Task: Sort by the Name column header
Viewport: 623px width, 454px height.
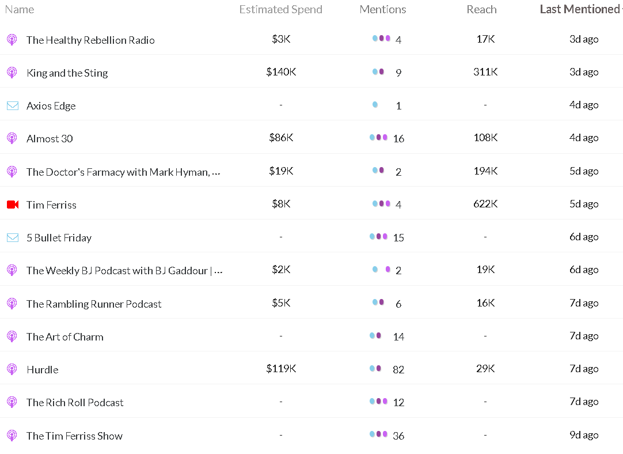Action: point(20,10)
